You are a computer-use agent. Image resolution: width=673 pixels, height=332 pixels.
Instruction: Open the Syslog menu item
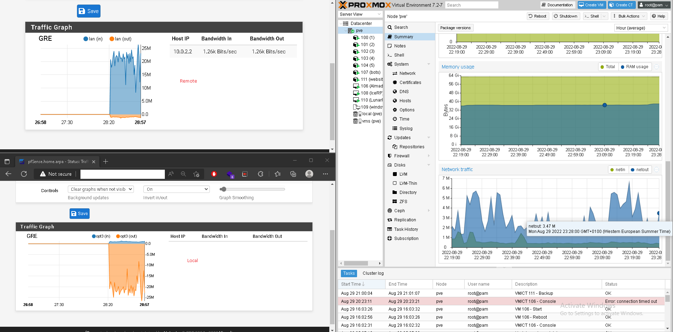(x=410, y=129)
